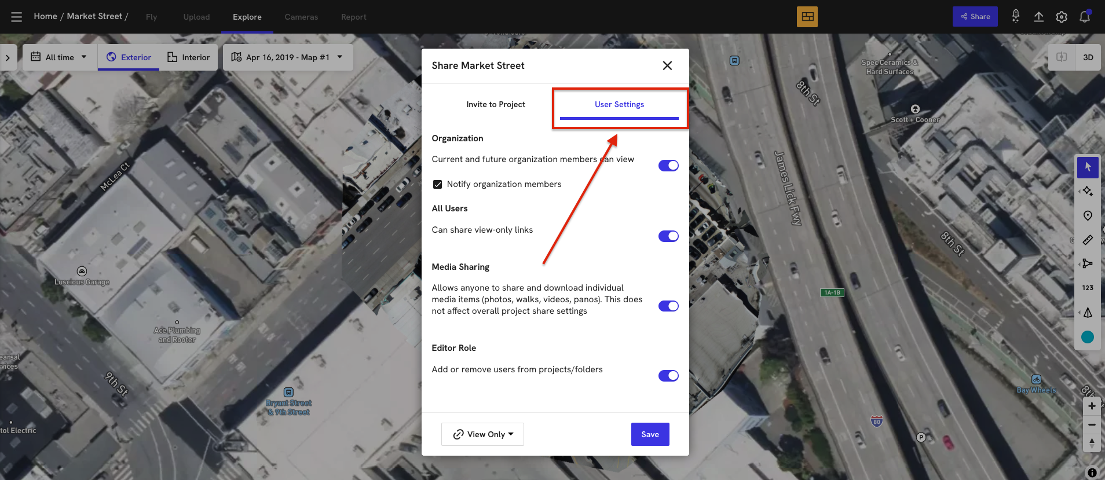Open settings gear in the header
Screen dimensions: 1105x480
1062,17
